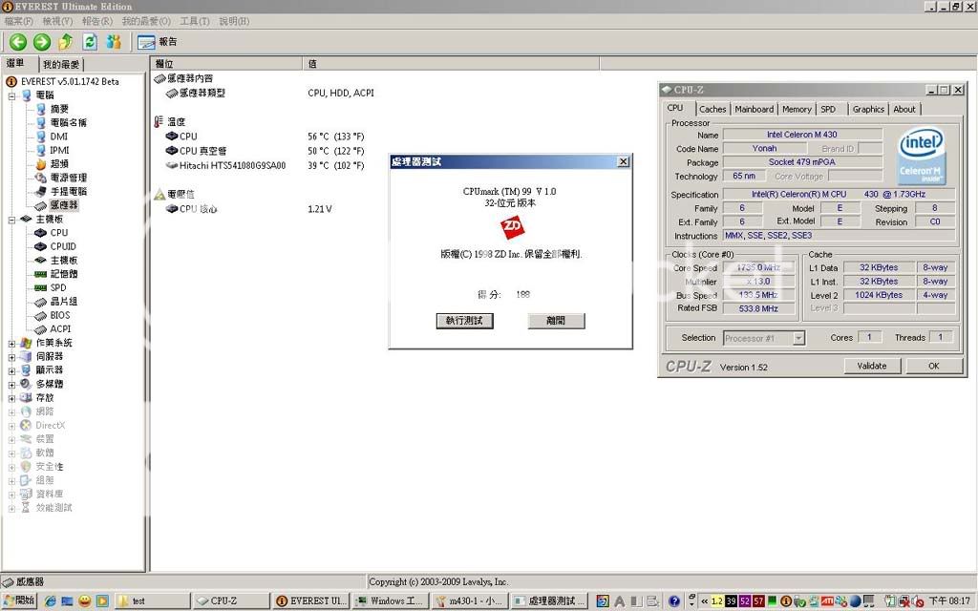
Task: Select the EVEREST v5.01.1742 Beta root node
Action: [69, 82]
